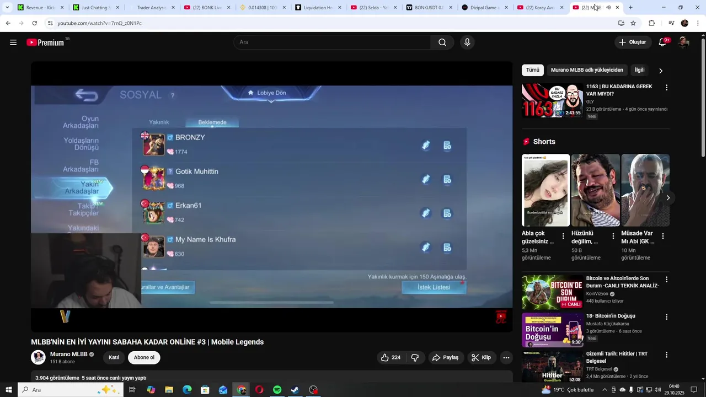
Task: Click the 'Oluştur' create button
Action: pyautogui.click(x=632, y=42)
